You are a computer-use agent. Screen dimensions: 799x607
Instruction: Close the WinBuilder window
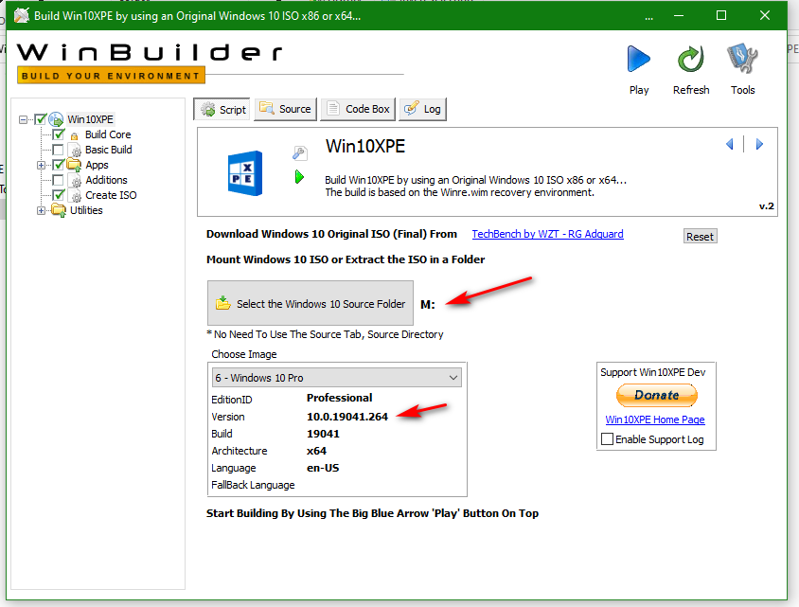coord(764,16)
